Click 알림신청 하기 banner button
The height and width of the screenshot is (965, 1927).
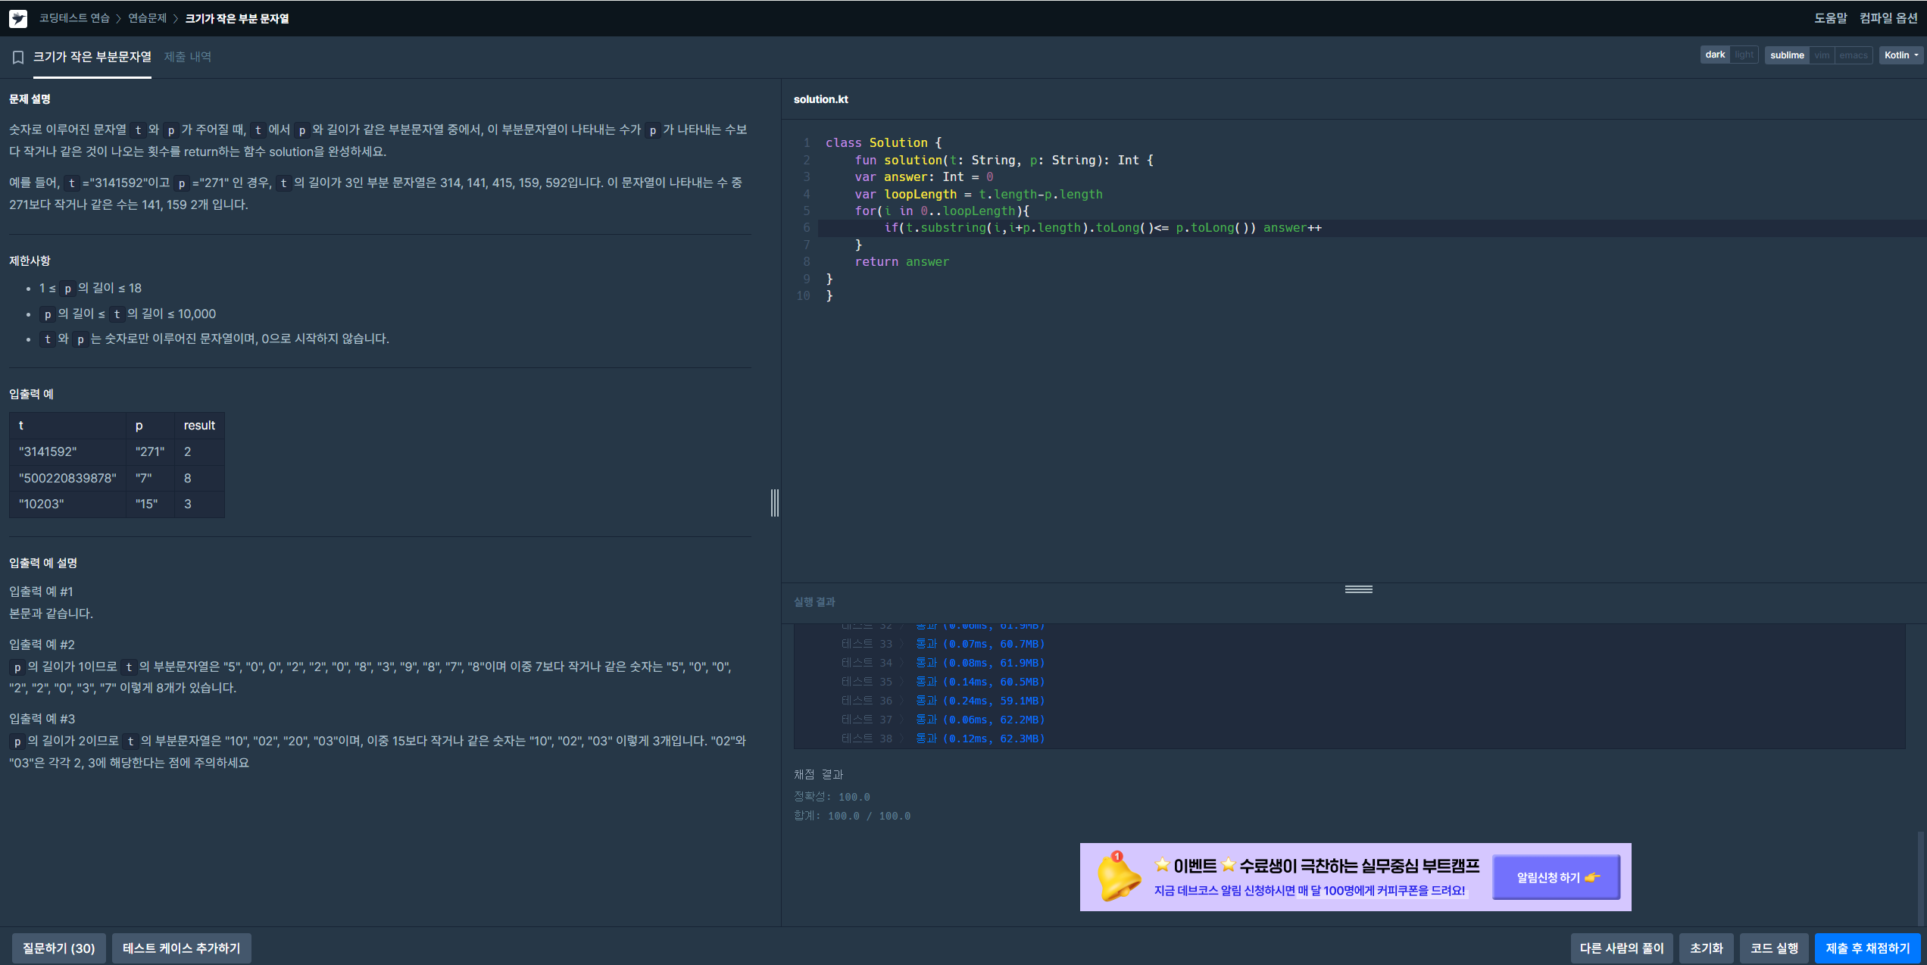1557,877
